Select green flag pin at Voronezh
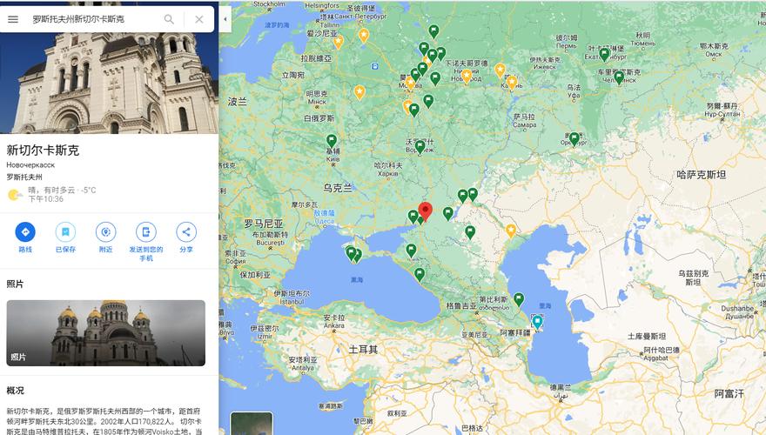 (x=420, y=146)
